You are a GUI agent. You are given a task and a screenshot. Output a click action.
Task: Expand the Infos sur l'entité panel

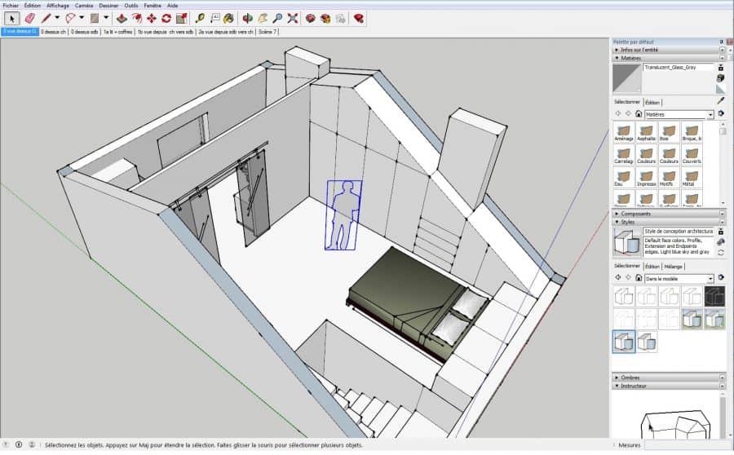[670, 50]
